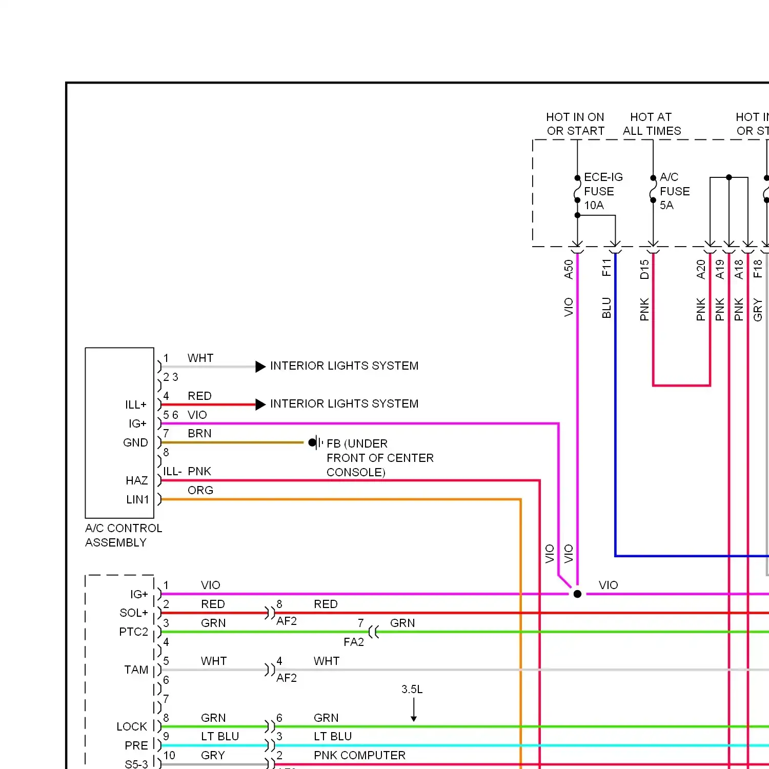Select the "S5-3" terminal label
The height and width of the screenshot is (769, 769).
click(136, 764)
